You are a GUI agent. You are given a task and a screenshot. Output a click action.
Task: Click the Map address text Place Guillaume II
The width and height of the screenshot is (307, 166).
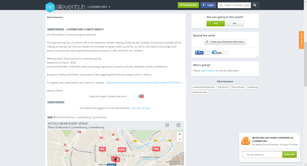coord(81,118)
